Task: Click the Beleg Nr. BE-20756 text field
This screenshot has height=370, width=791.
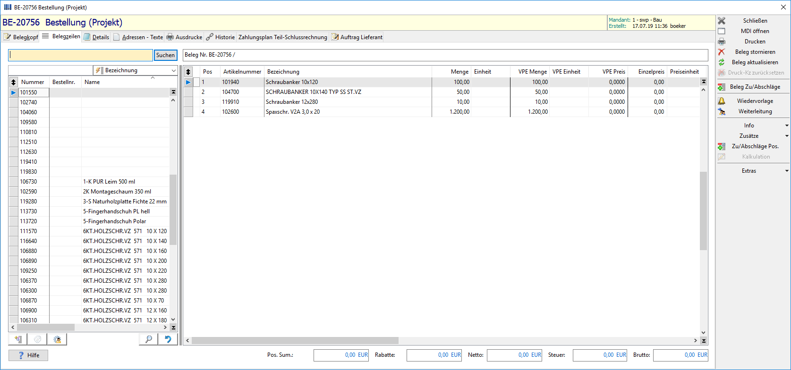Action: tap(445, 55)
